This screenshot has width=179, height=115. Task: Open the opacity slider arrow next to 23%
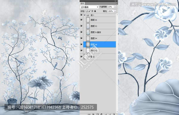pyautogui.click(x=115, y=7)
